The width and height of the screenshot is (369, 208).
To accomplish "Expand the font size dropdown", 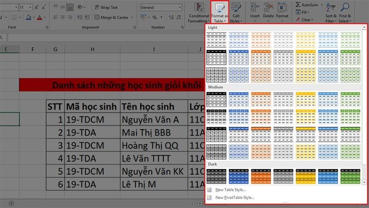I will click(31, 7).
